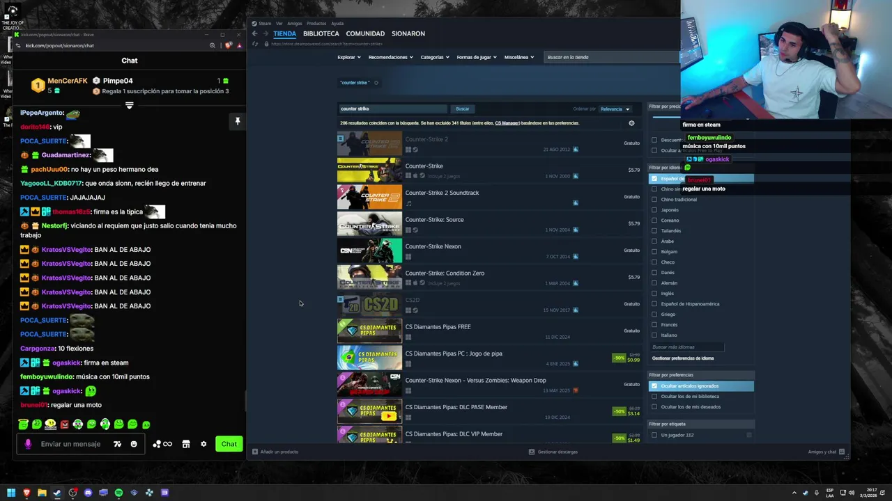This screenshot has height=501, width=892.
Task: Click the Filtrar por precio slider
Action: click(x=666, y=118)
